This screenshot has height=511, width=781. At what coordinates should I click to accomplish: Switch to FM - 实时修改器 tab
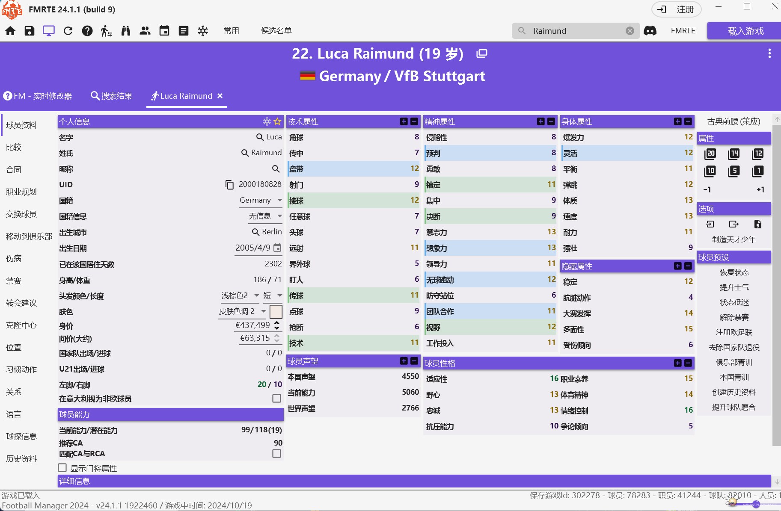(38, 96)
